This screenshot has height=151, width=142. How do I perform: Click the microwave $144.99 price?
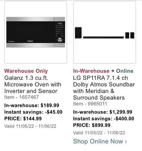(x=32, y=119)
